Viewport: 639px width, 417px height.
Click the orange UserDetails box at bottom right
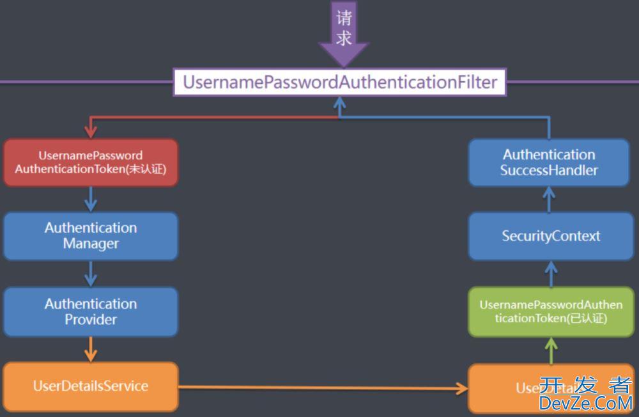551,388
